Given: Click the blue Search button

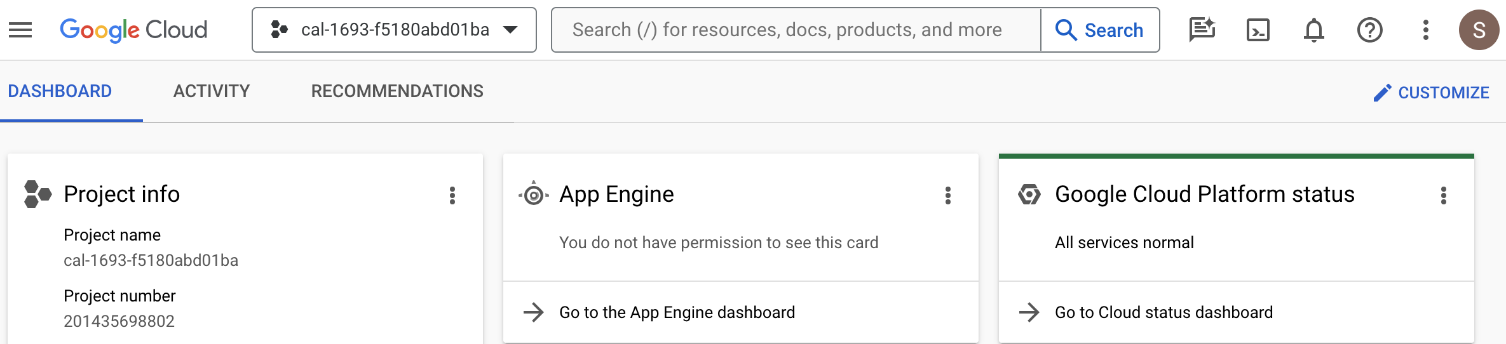Looking at the screenshot, I should pyautogui.click(x=1100, y=30).
